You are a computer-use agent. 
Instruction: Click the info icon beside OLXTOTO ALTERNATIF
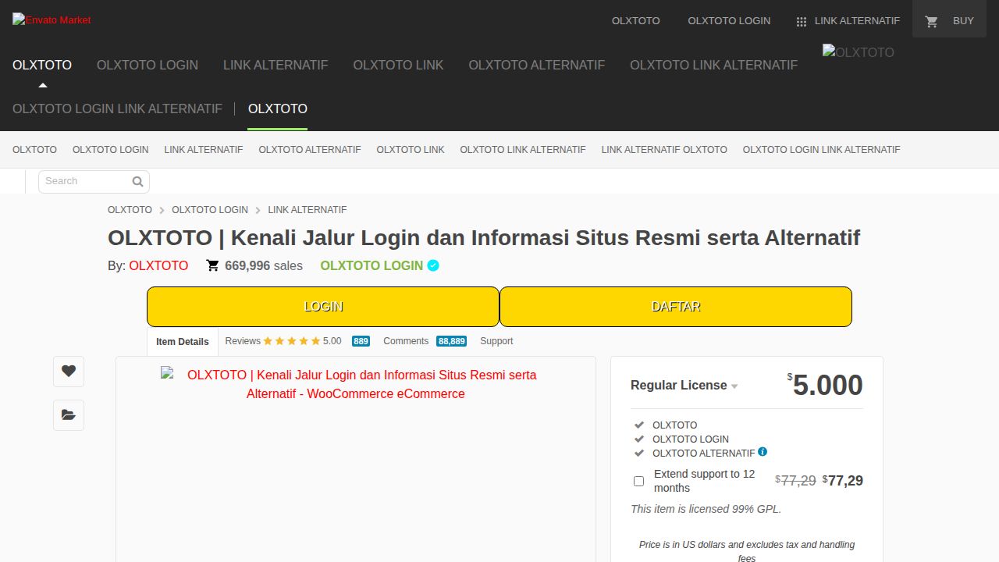[x=763, y=452]
